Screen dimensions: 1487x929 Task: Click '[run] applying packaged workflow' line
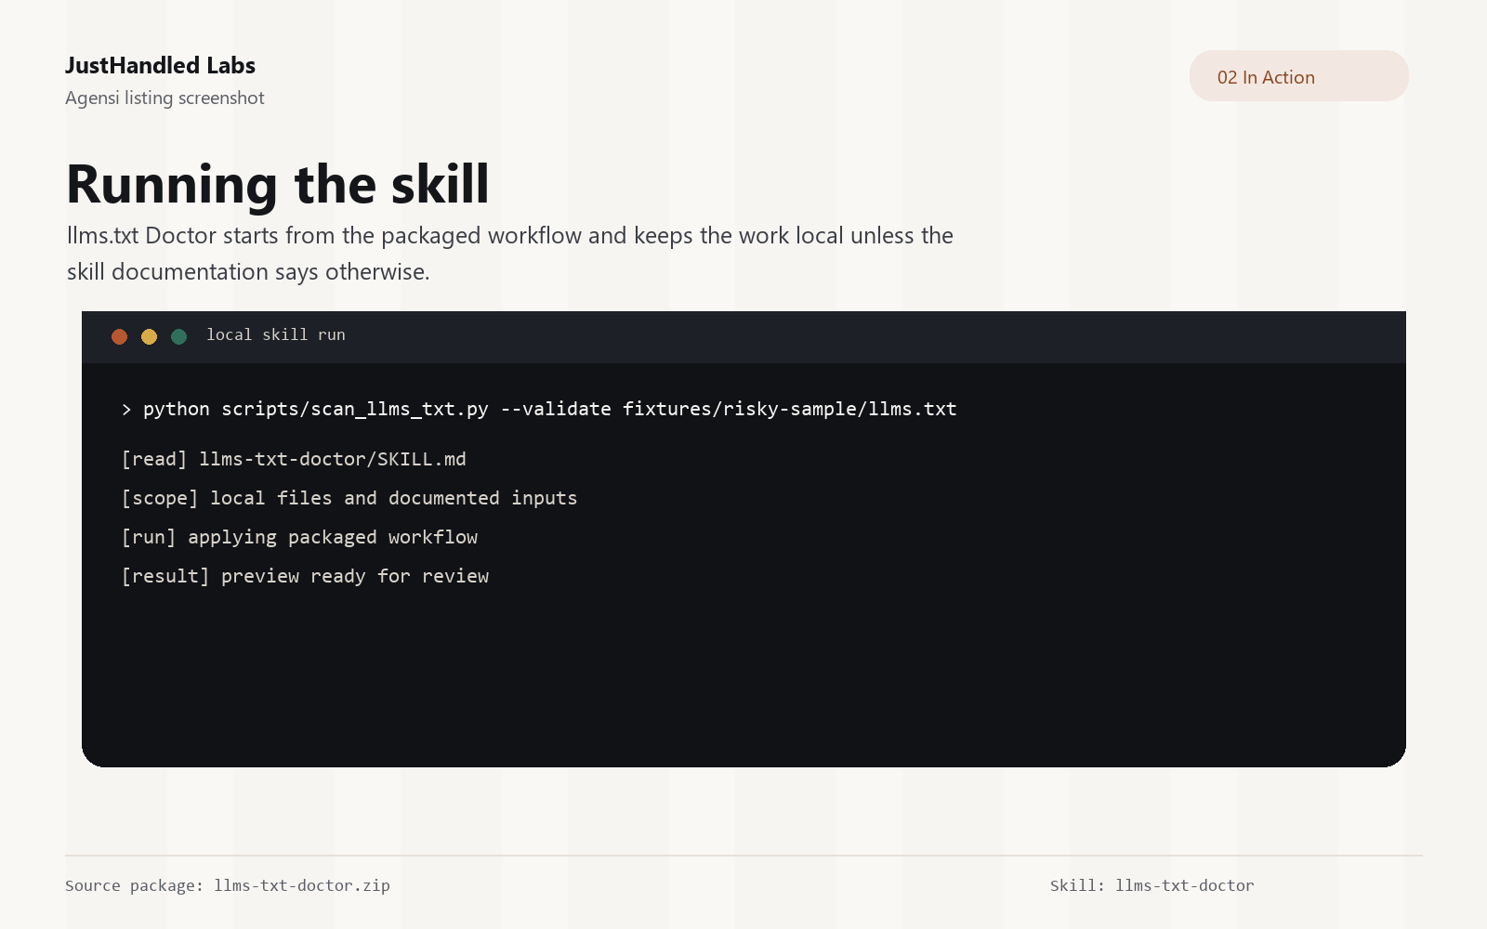[x=299, y=537]
